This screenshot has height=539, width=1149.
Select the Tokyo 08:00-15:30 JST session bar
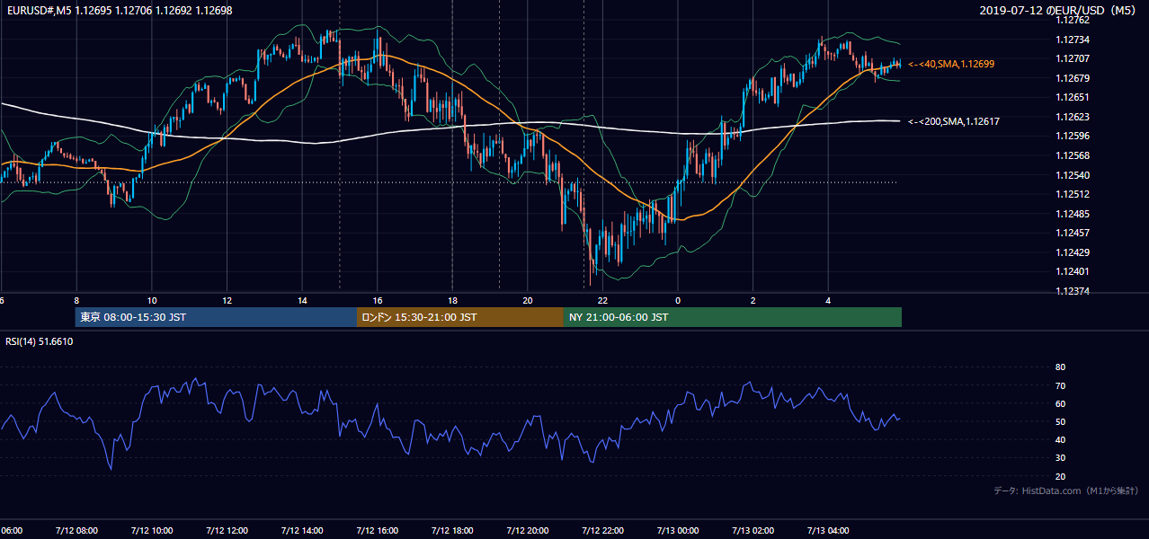(x=216, y=317)
